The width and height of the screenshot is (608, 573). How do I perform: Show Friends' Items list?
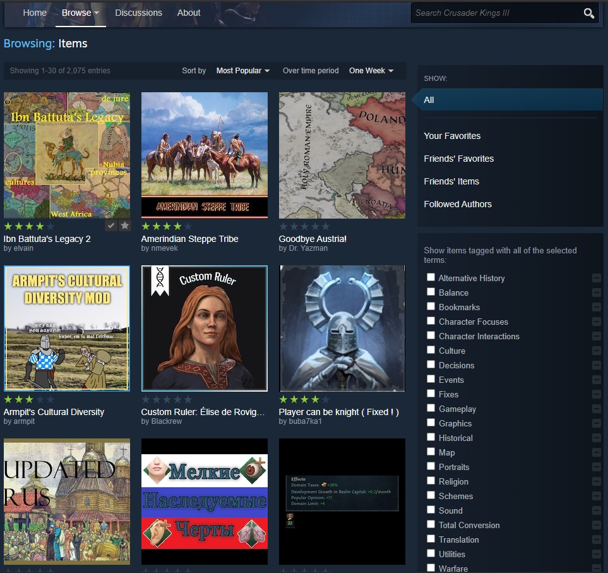click(451, 181)
